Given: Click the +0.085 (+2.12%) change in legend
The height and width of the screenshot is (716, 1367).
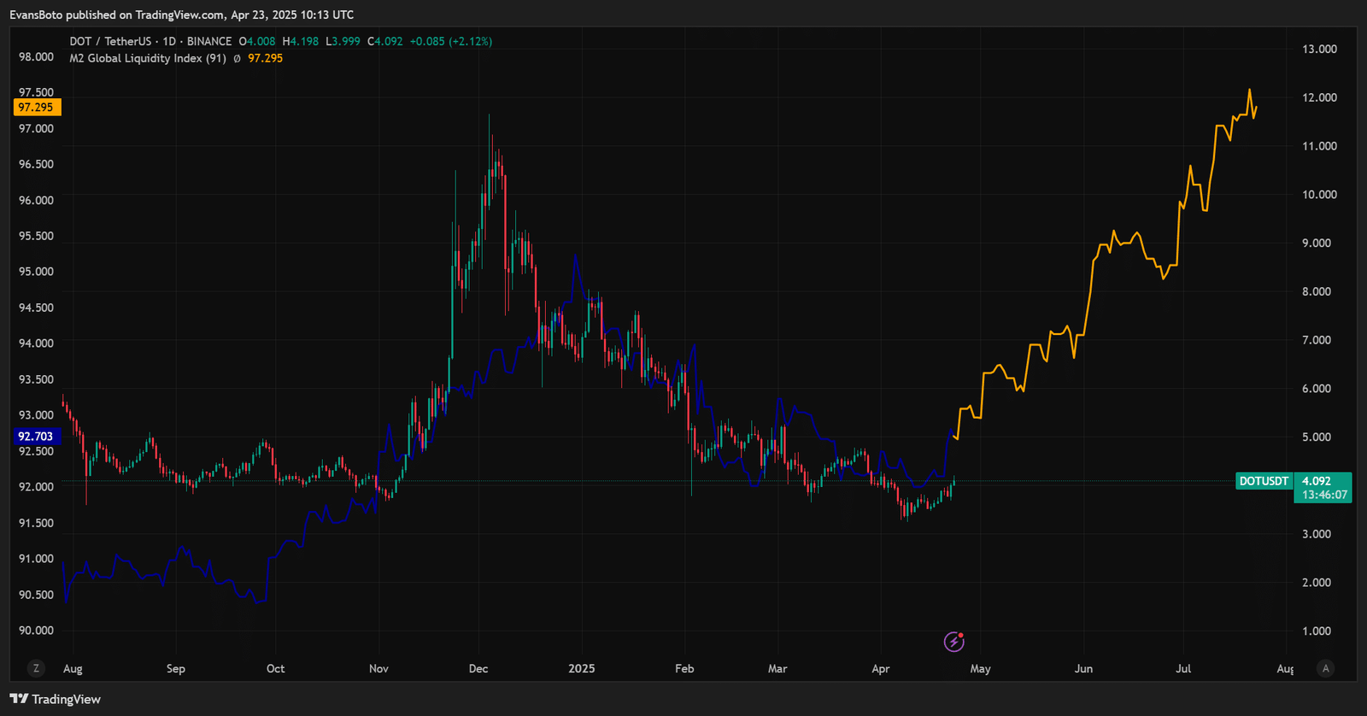Looking at the screenshot, I should (x=450, y=41).
